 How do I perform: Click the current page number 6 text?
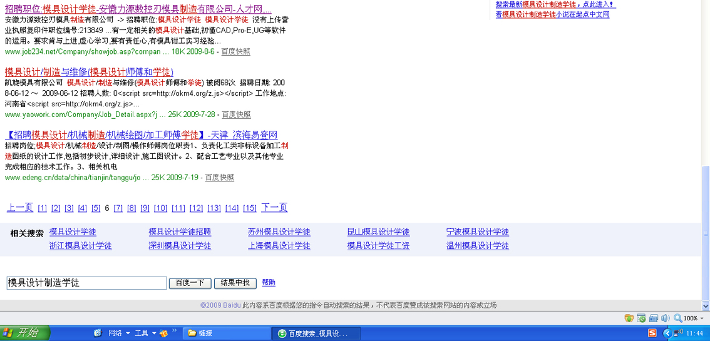point(107,208)
